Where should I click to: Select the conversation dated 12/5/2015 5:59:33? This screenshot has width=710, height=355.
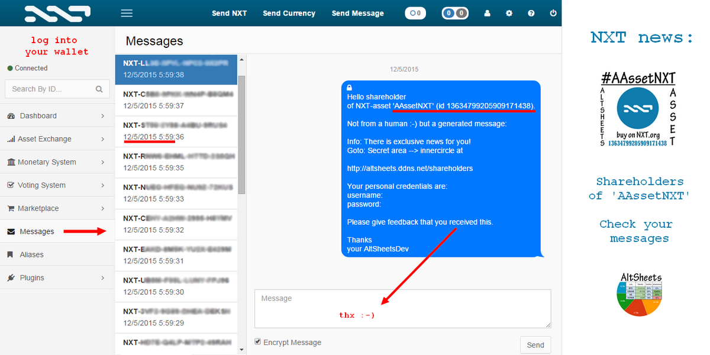[176, 193]
